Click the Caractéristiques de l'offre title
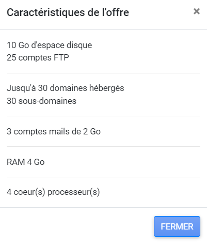Screen dimensions: 207x244 (68, 12)
